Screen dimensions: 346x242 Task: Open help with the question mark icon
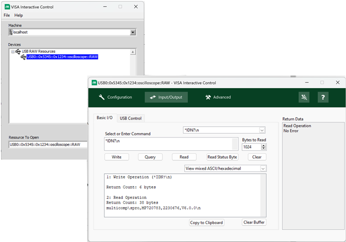[323, 97]
